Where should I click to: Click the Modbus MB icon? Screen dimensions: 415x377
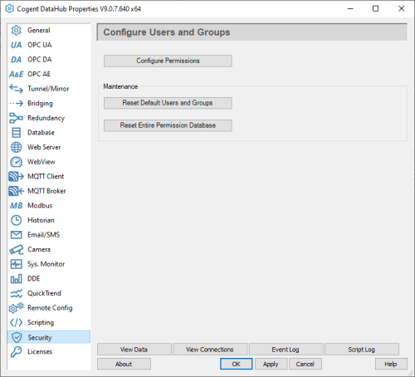click(16, 206)
